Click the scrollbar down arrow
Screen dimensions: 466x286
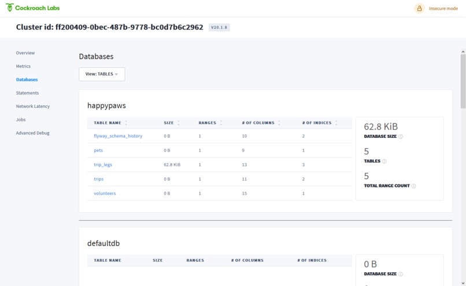click(463, 283)
